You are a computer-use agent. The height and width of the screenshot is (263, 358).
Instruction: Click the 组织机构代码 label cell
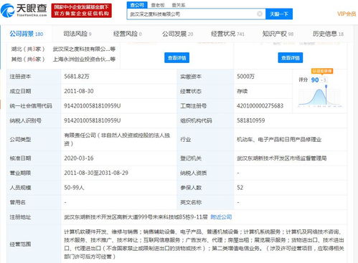205,120
